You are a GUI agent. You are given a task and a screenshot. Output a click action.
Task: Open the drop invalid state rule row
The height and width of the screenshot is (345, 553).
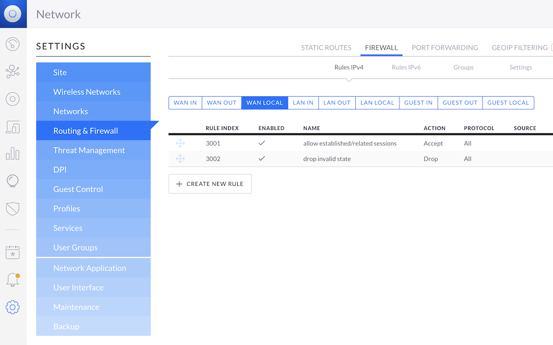pyautogui.click(x=327, y=159)
